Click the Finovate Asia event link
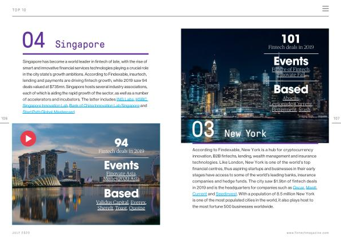This screenshot has width=341, height=241. pyautogui.click(x=121, y=173)
